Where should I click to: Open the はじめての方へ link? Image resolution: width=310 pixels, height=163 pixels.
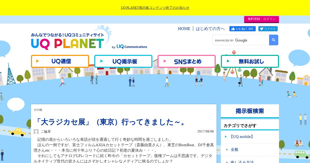[210, 29]
